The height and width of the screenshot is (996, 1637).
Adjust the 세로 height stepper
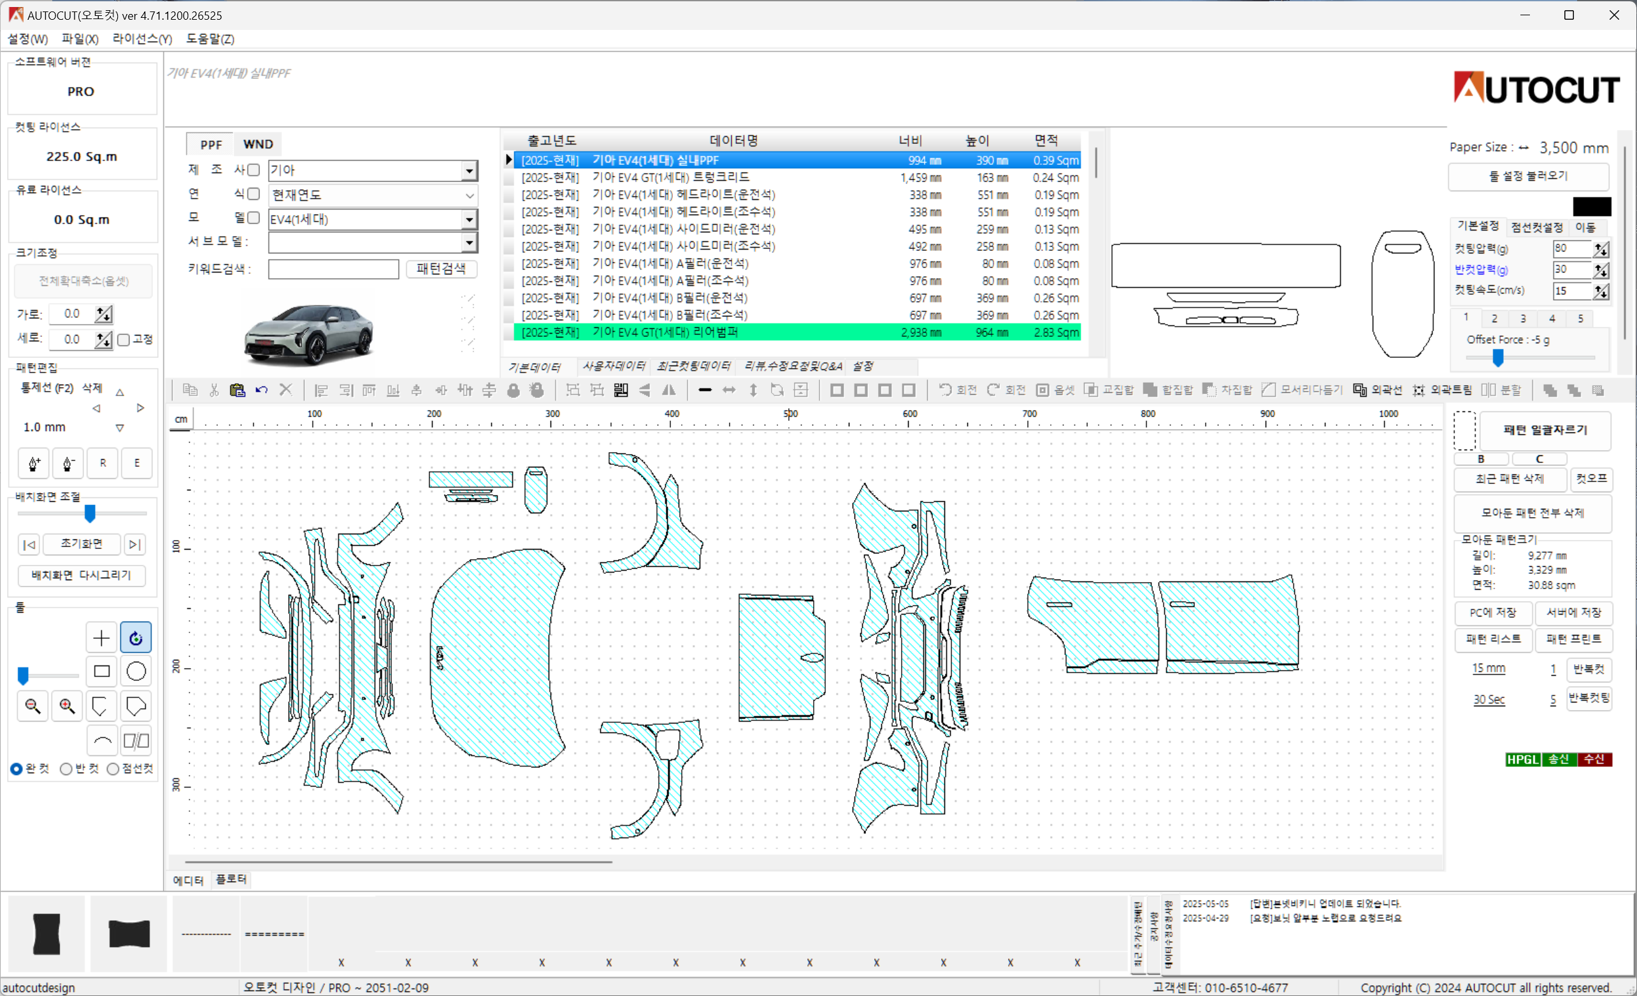[104, 340]
